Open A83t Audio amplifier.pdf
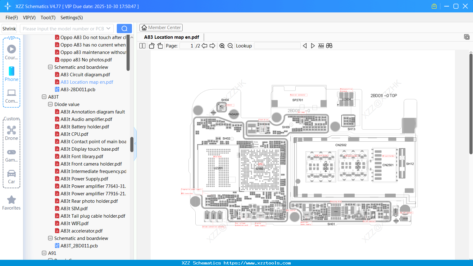 pyautogui.click(x=86, y=119)
